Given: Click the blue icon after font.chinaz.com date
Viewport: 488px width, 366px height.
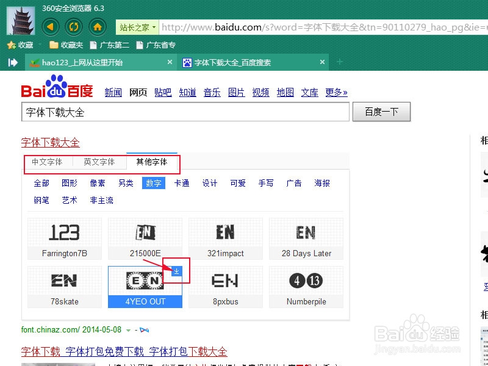Looking at the screenshot, I should point(145,330).
